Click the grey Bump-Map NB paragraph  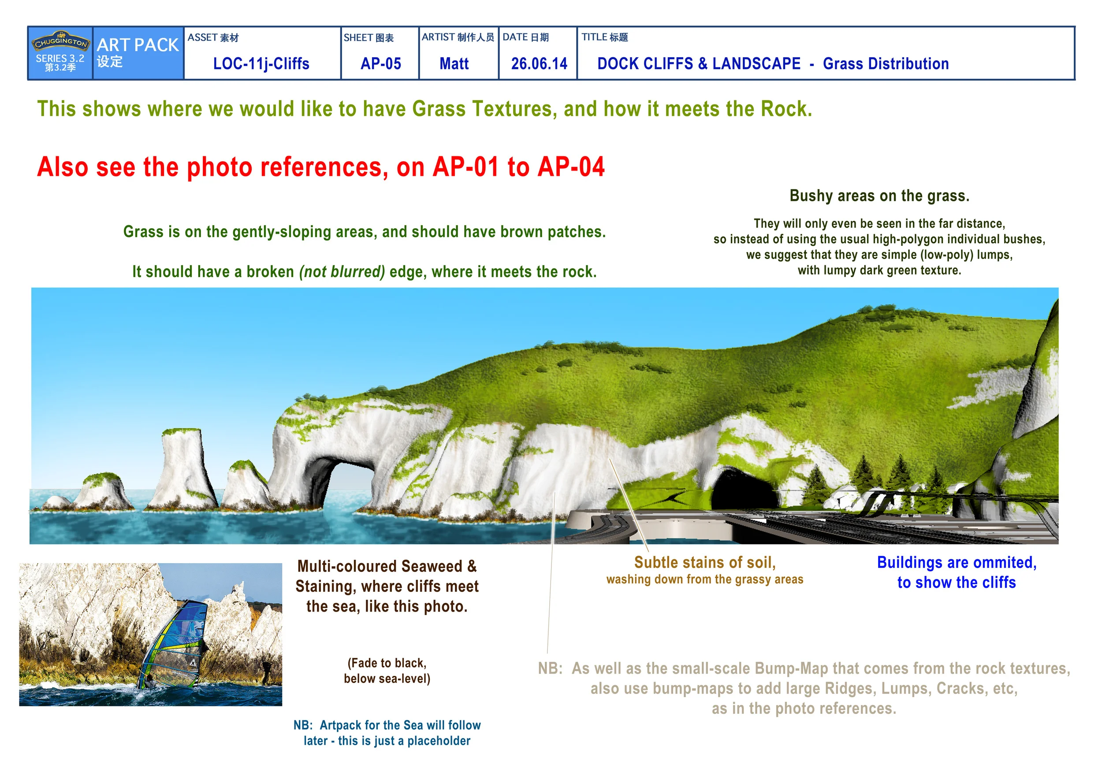(x=804, y=688)
